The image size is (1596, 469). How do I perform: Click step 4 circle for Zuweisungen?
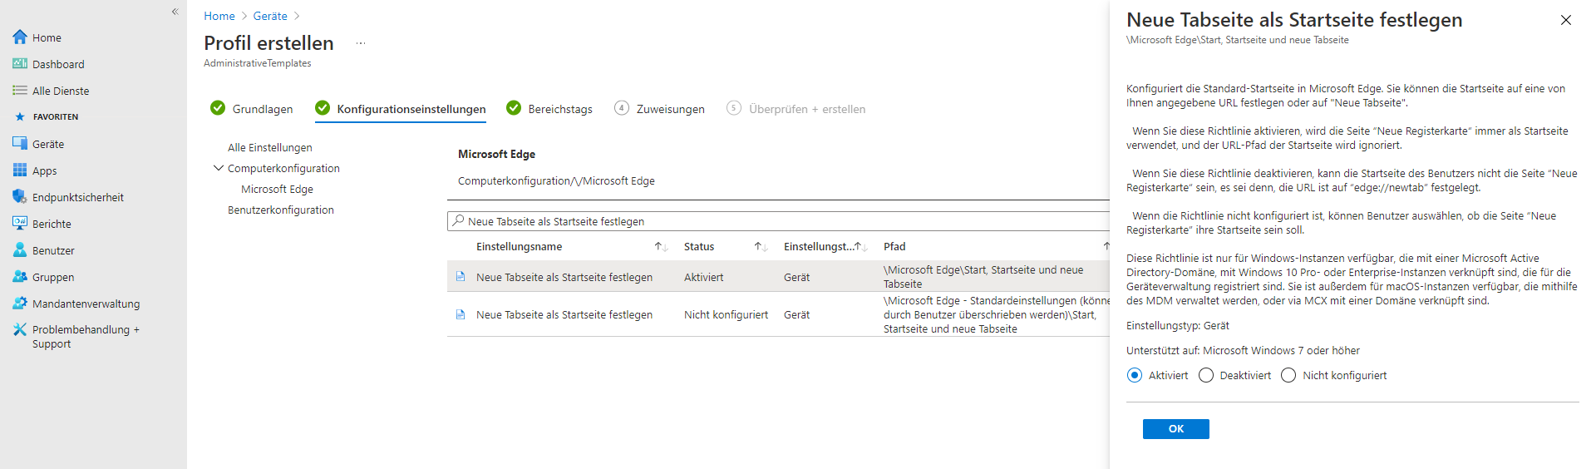622,108
